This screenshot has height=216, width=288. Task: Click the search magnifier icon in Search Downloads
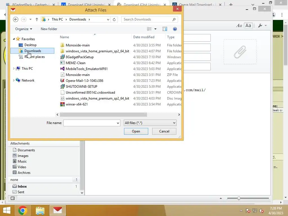pos(174,19)
